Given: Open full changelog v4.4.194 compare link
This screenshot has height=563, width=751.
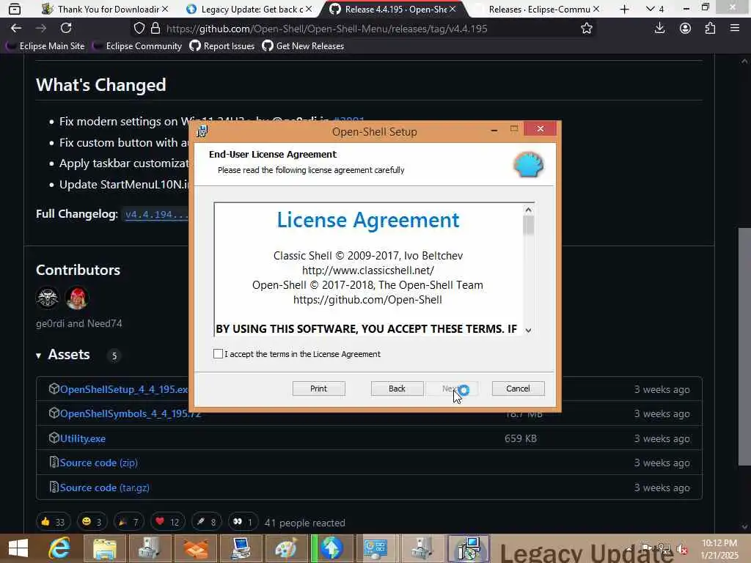Looking at the screenshot, I should point(157,215).
